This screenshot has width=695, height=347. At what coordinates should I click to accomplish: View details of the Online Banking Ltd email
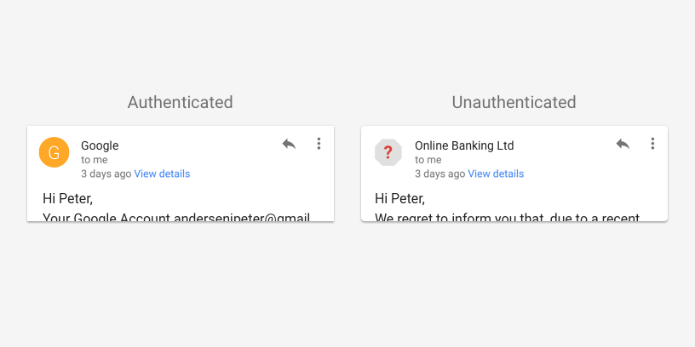496,173
